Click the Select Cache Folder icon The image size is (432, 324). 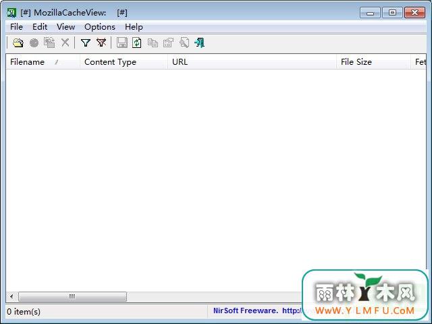pyautogui.click(x=18, y=43)
